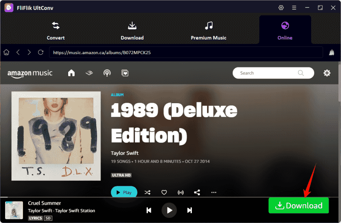The width and height of the screenshot is (341, 223).
Task: Open the podcasts icon in header
Action: click(107, 73)
